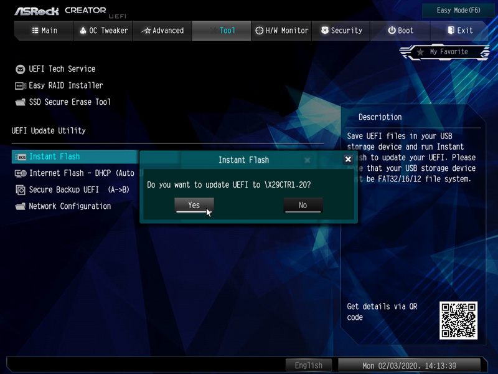This screenshot has width=498, height=374.
Task: Click the Security shield icon
Action: 325,30
